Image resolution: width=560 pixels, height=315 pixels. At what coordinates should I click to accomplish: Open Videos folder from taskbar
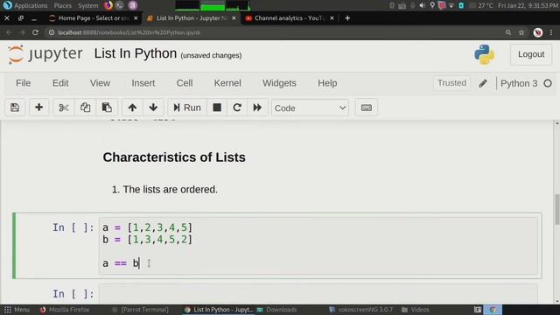click(x=416, y=310)
